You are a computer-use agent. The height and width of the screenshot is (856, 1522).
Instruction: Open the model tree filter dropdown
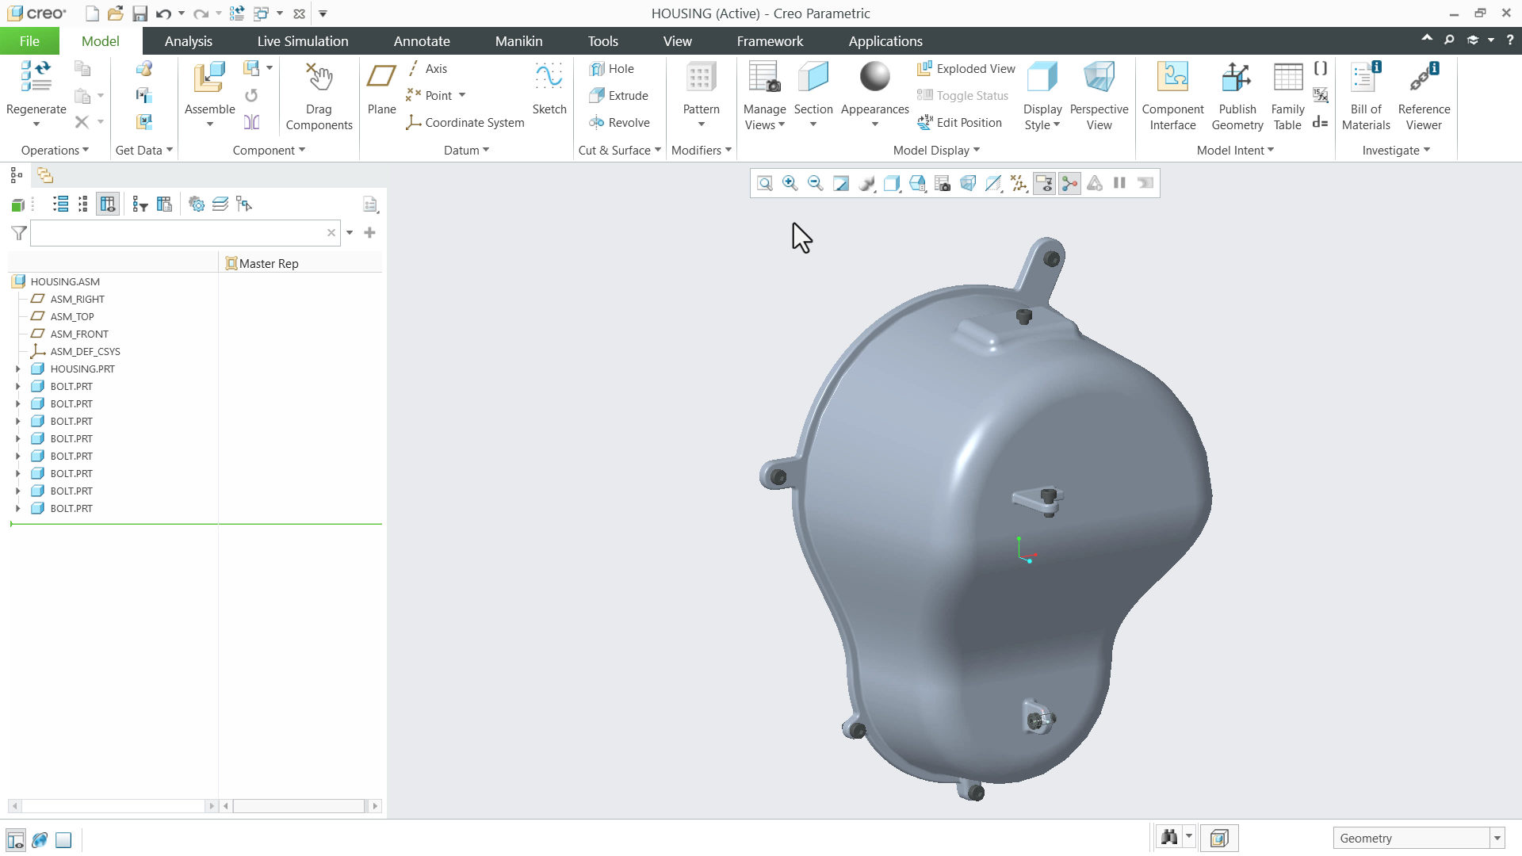tap(350, 233)
